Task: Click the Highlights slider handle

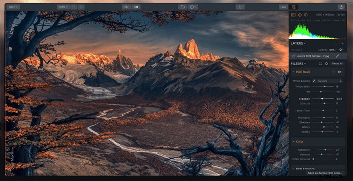Action: pyautogui.click(x=324, y=118)
